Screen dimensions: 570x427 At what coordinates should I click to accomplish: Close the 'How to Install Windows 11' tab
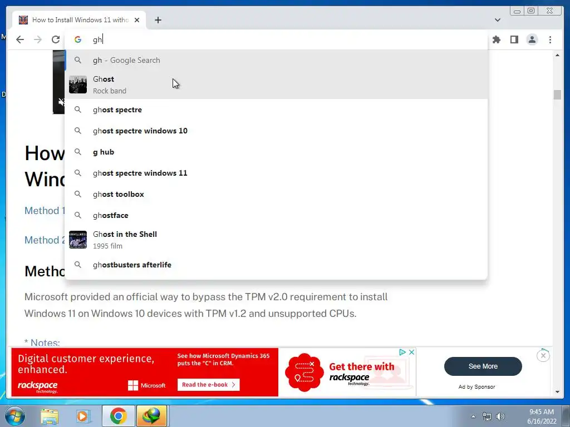(x=137, y=20)
